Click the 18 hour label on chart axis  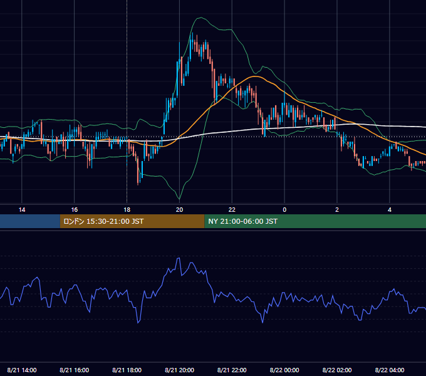(127, 210)
